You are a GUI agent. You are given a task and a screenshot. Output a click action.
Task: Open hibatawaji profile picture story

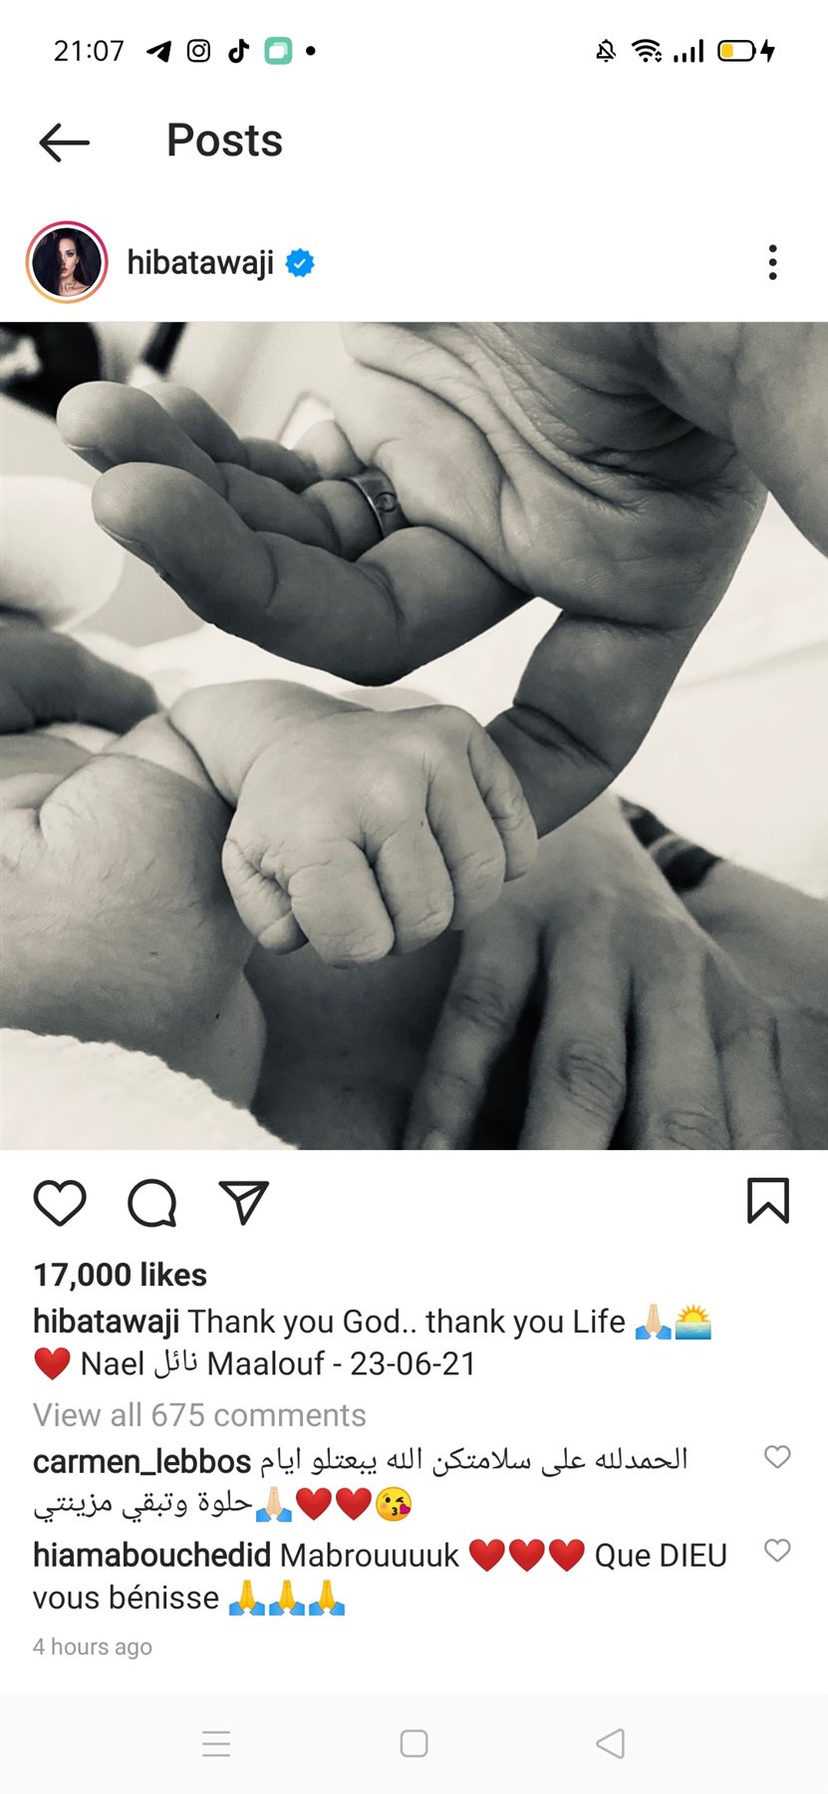click(67, 262)
